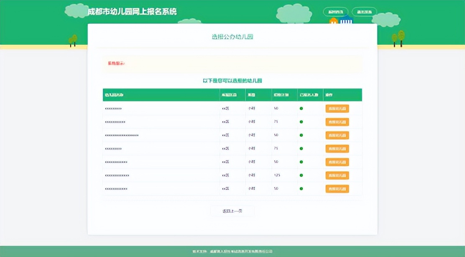The height and width of the screenshot is (257, 465).
Task: Click the orange enroll button in the first row
Action: pos(337,108)
